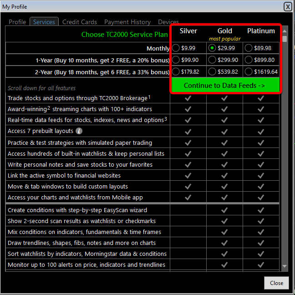Click Silver checkmark for Mobile app row

(x=188, y=198)
